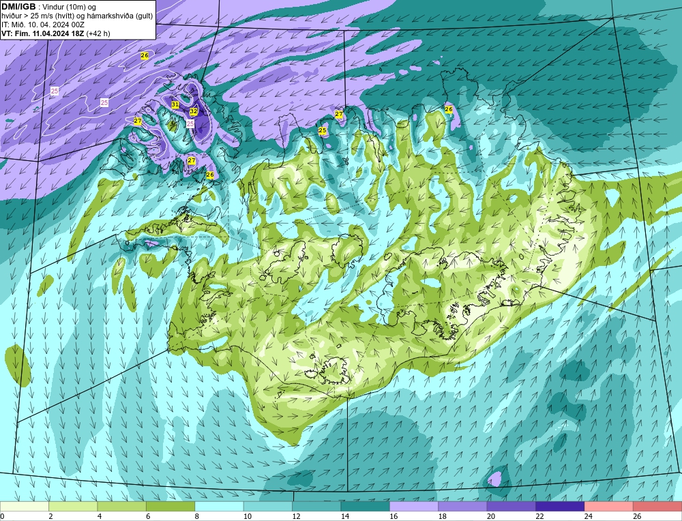682x521 pixels.
Task: Click the legend scale number '22'
Action: (x=539, y=516)
